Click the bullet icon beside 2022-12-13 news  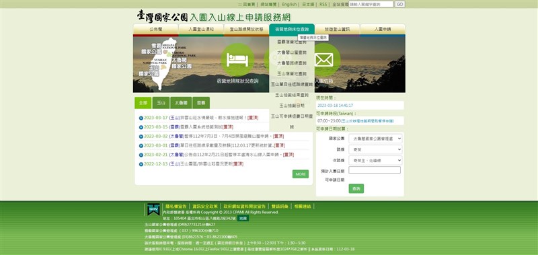coord(141,164)
